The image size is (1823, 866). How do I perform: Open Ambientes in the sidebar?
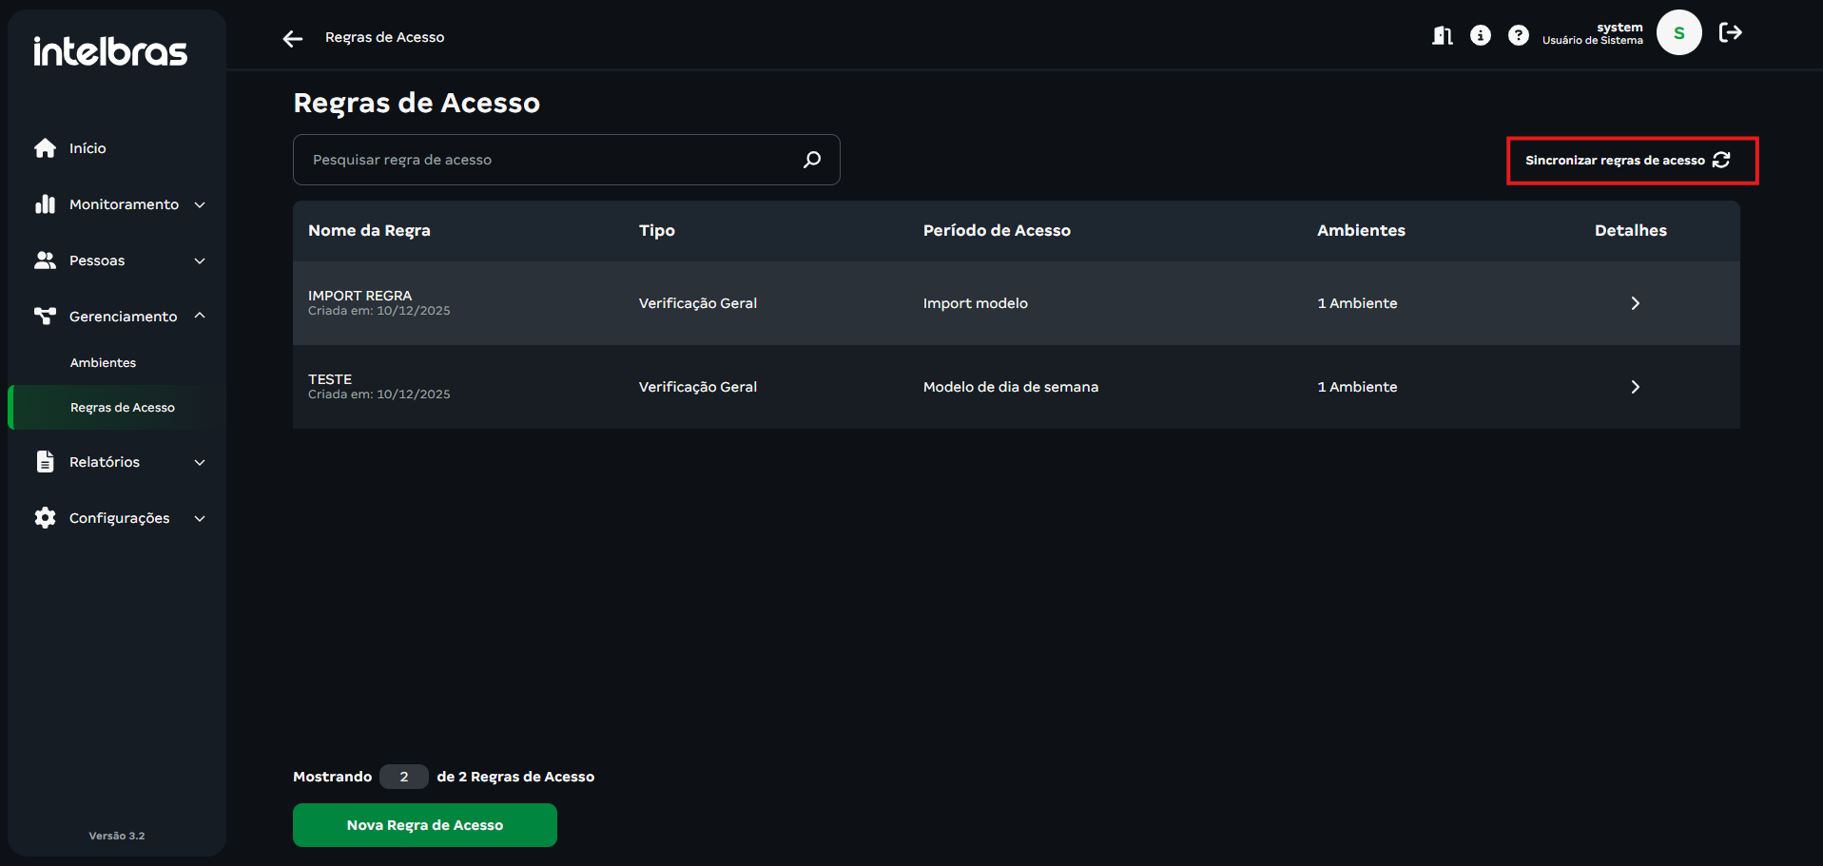(103, 363)
